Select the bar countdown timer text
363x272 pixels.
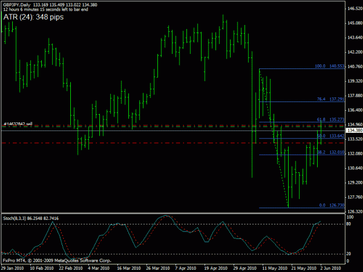(46, 9)
